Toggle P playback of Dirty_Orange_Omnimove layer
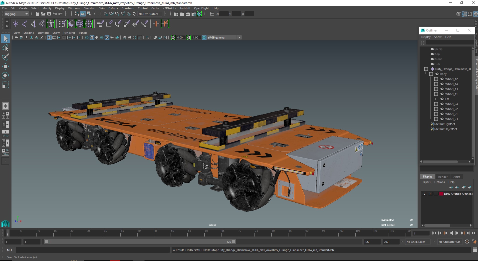The width and height of the screenshot is (478, 261). coord(430,194)
